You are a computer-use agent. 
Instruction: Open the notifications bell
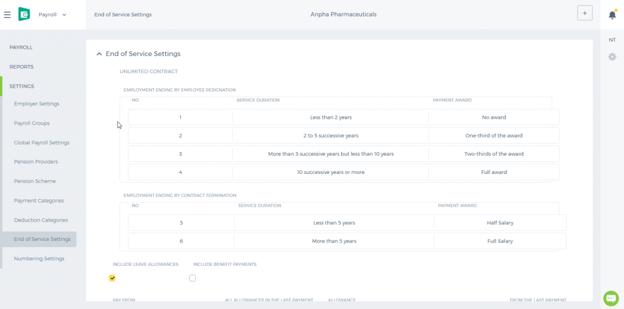coord(612,15)
